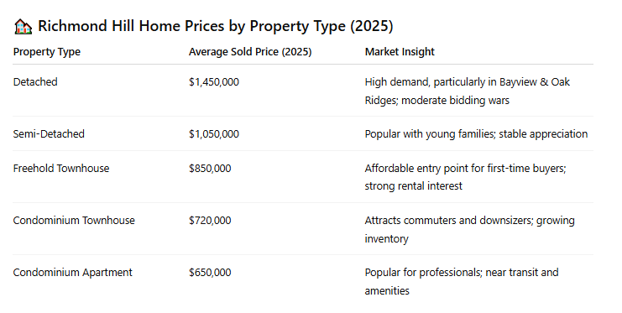This screenshot has height=313, width=622.
Task: Click the house emoji icon in title
Action: pyautogui.click(x=23, y=27)
